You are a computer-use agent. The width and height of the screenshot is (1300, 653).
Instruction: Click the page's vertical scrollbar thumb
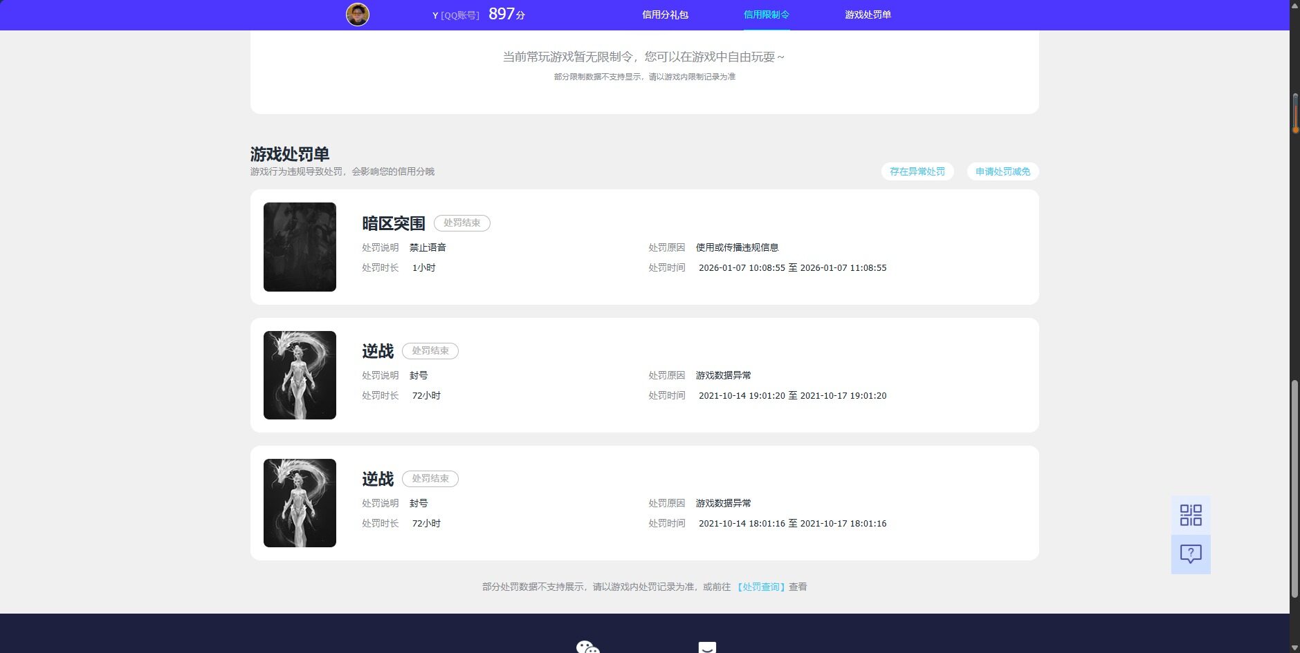(1294, 489)
